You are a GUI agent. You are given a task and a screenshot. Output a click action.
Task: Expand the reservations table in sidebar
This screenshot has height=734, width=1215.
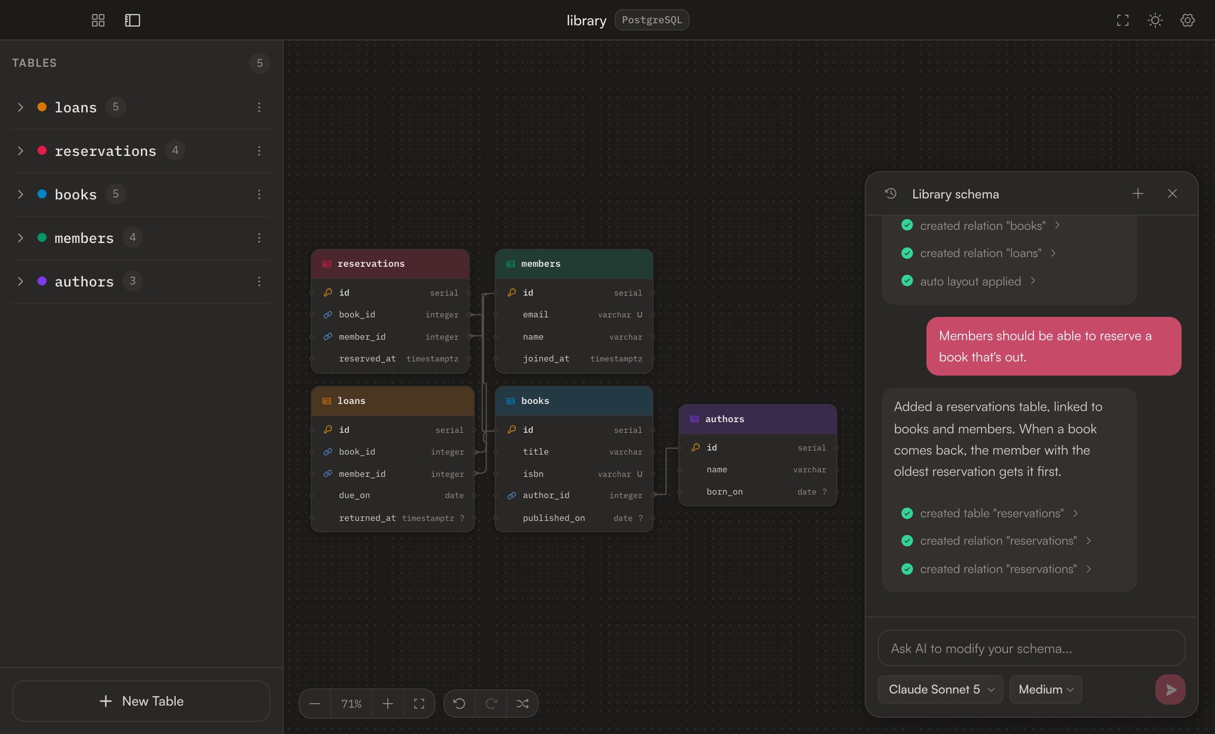coord(21,151)
